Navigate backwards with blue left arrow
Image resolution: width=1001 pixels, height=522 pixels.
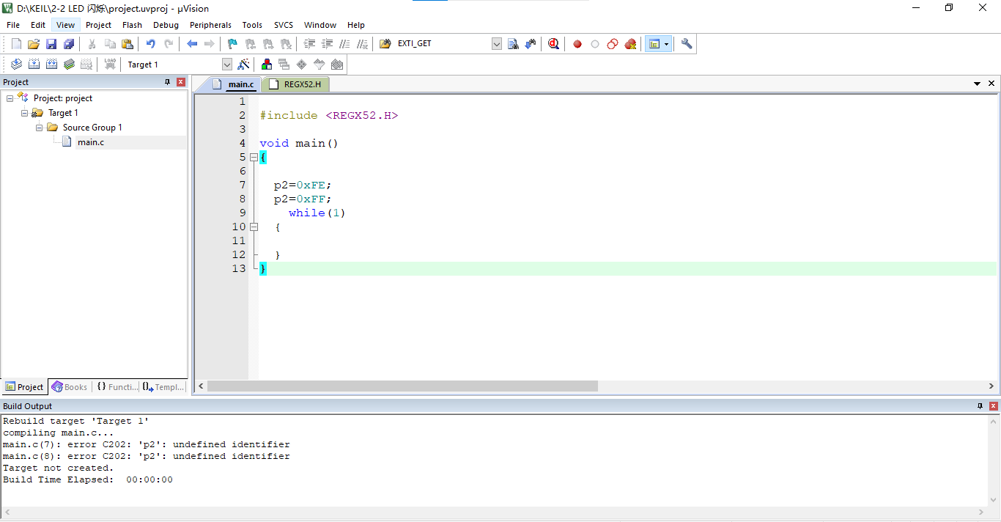pos(192,44)
